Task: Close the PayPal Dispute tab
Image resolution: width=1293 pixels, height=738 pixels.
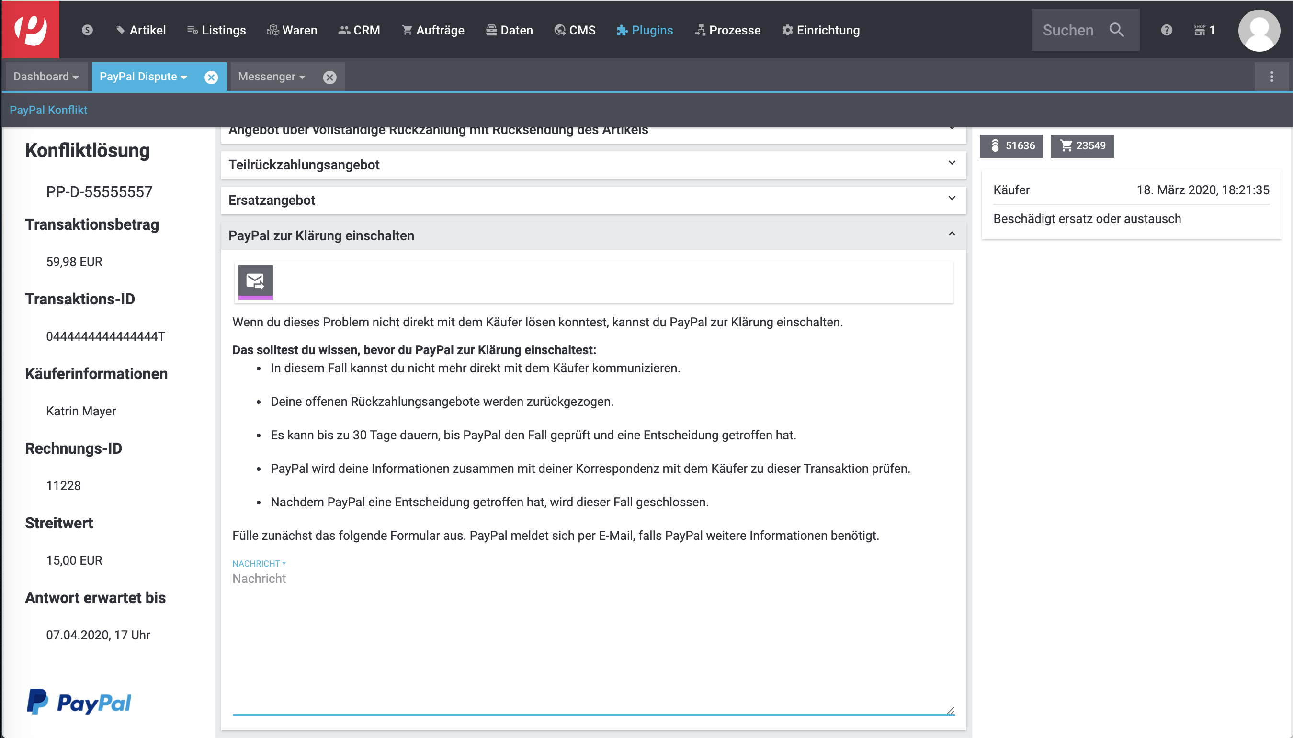Action: 211,77
